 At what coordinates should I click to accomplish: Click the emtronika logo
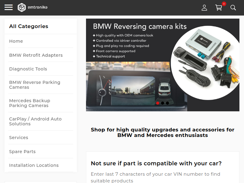[x=33, y=7]
